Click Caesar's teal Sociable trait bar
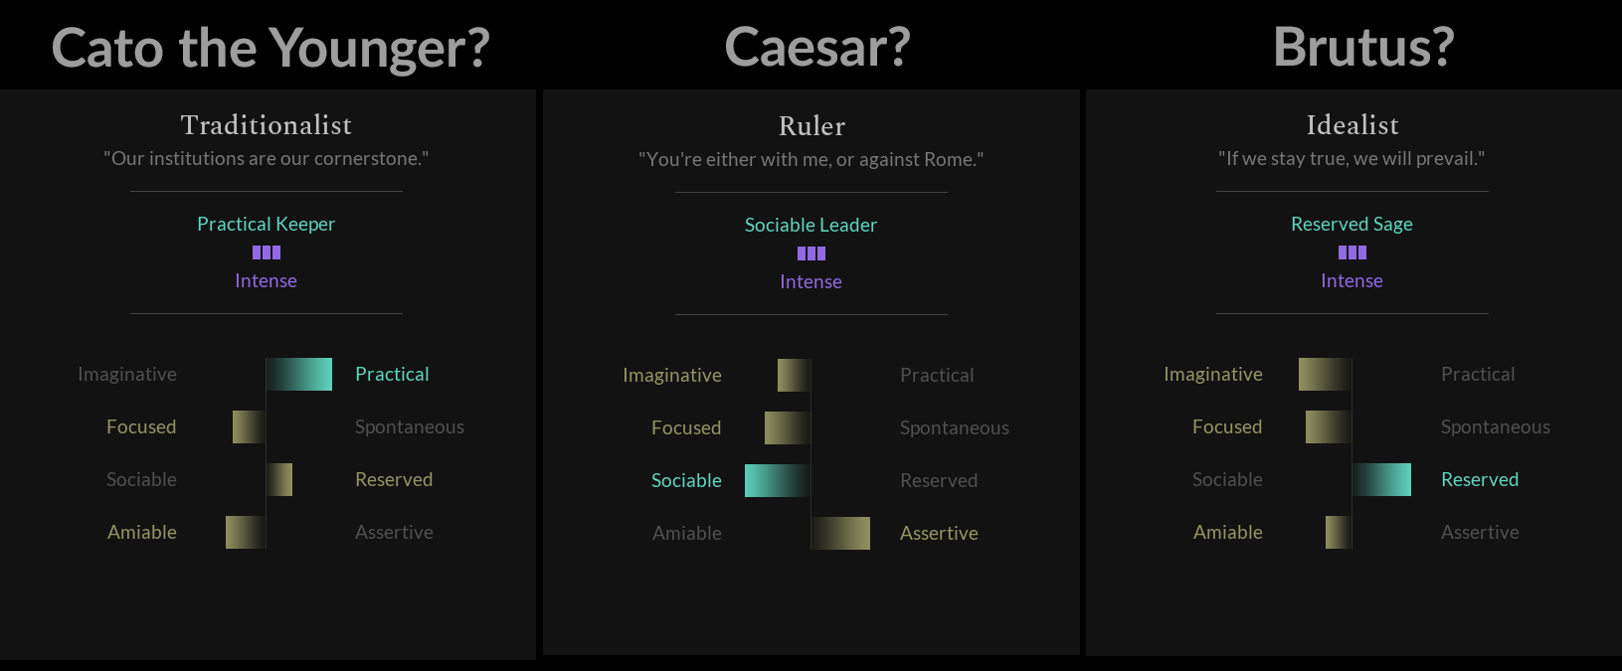Screen dimensions: 1622x671 [778, 480]
